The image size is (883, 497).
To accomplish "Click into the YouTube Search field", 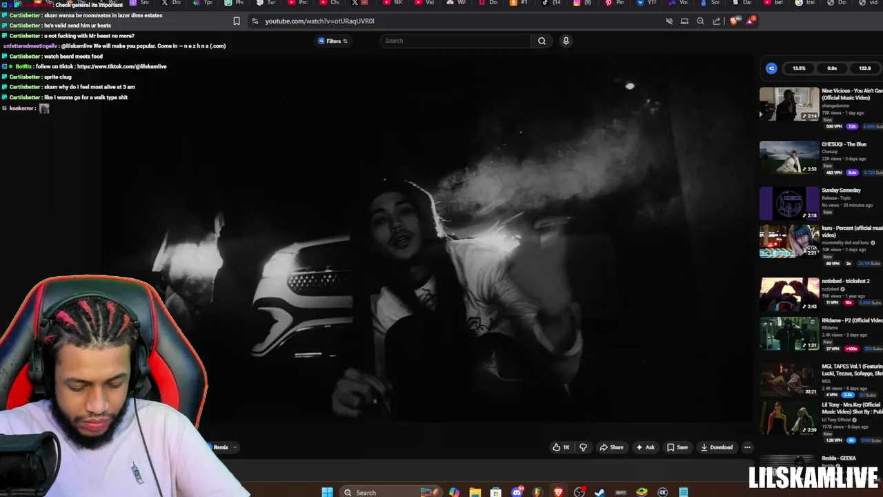I will [457, 41].
